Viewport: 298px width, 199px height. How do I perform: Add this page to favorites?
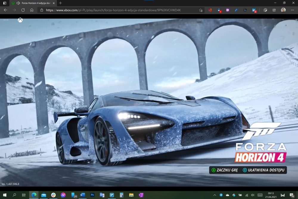[x=201, y=10]
